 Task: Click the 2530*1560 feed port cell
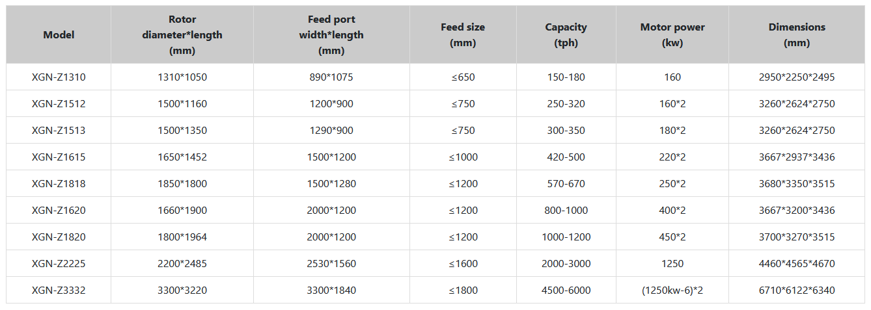point(331,264)
